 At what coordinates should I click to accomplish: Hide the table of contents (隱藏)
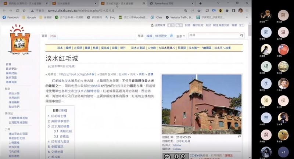(x=63, y=110)
